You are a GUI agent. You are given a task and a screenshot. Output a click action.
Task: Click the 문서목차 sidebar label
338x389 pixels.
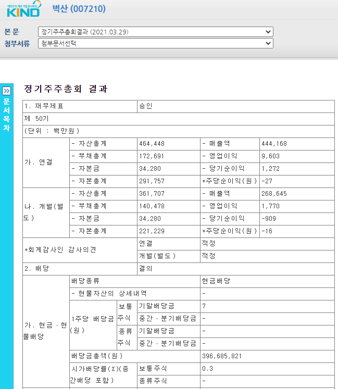(7, 115)
